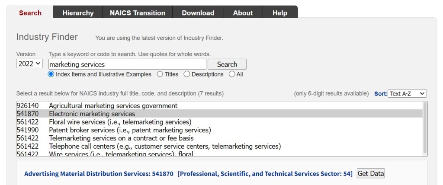Switch to the Hierarchy tab
Screen dimensions: 443x185
tap(78, 13)
